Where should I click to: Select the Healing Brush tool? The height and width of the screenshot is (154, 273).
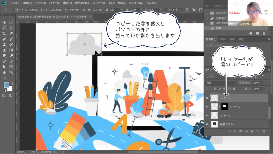[x=4, y=39]
